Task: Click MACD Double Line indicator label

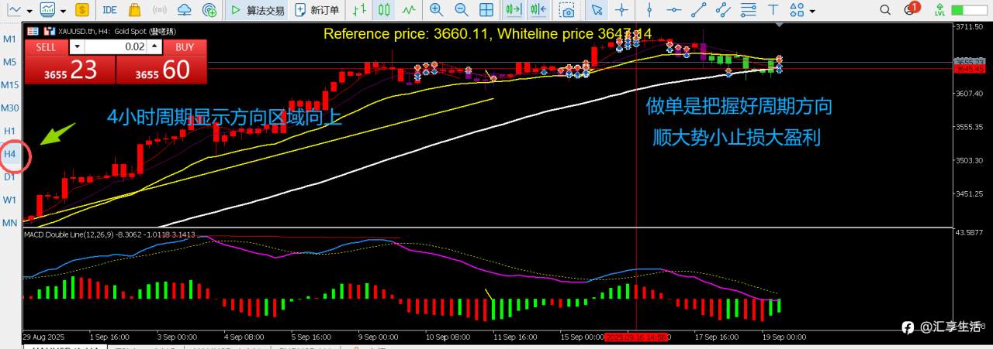Action: pyautogui.click(x=109, y=234)
